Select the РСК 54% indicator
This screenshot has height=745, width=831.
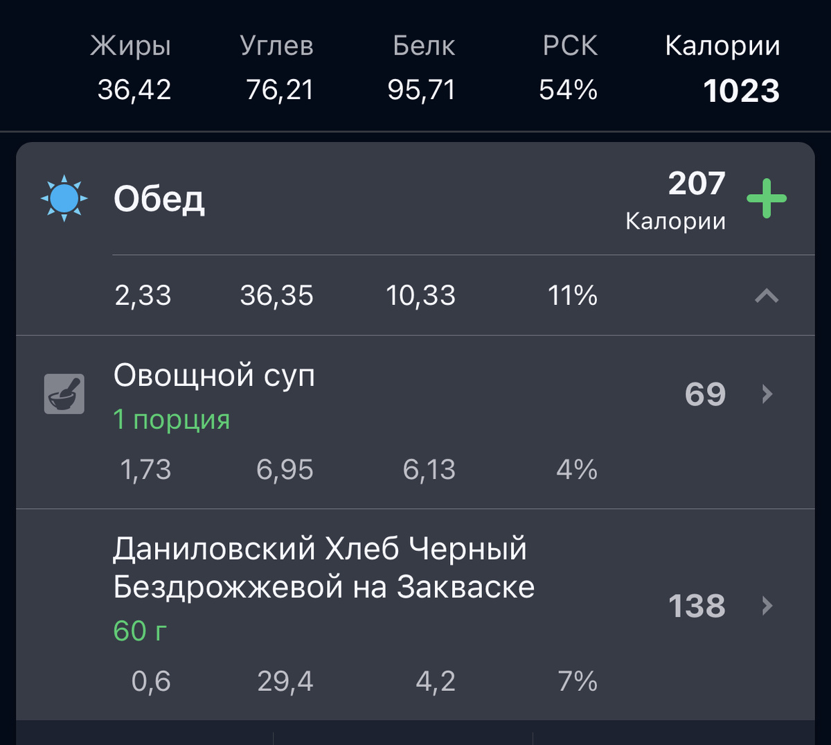(568, 89)
